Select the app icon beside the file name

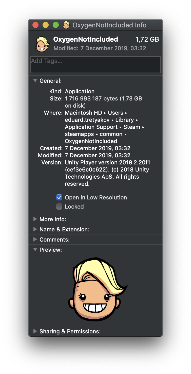point(42,44)
